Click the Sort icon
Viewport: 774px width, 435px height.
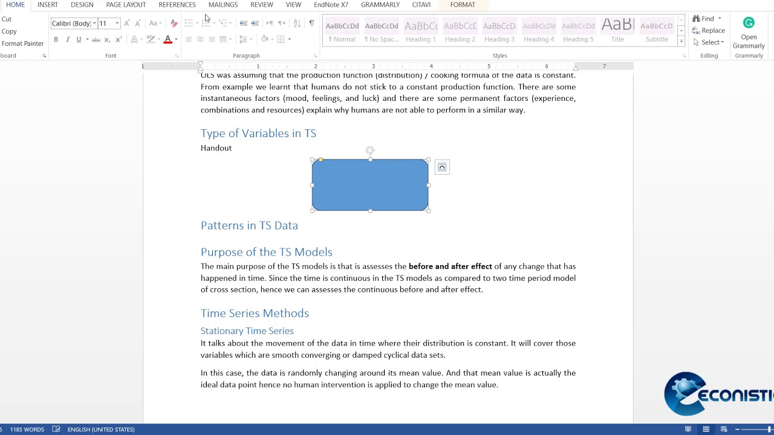click(x=297, y=23)
